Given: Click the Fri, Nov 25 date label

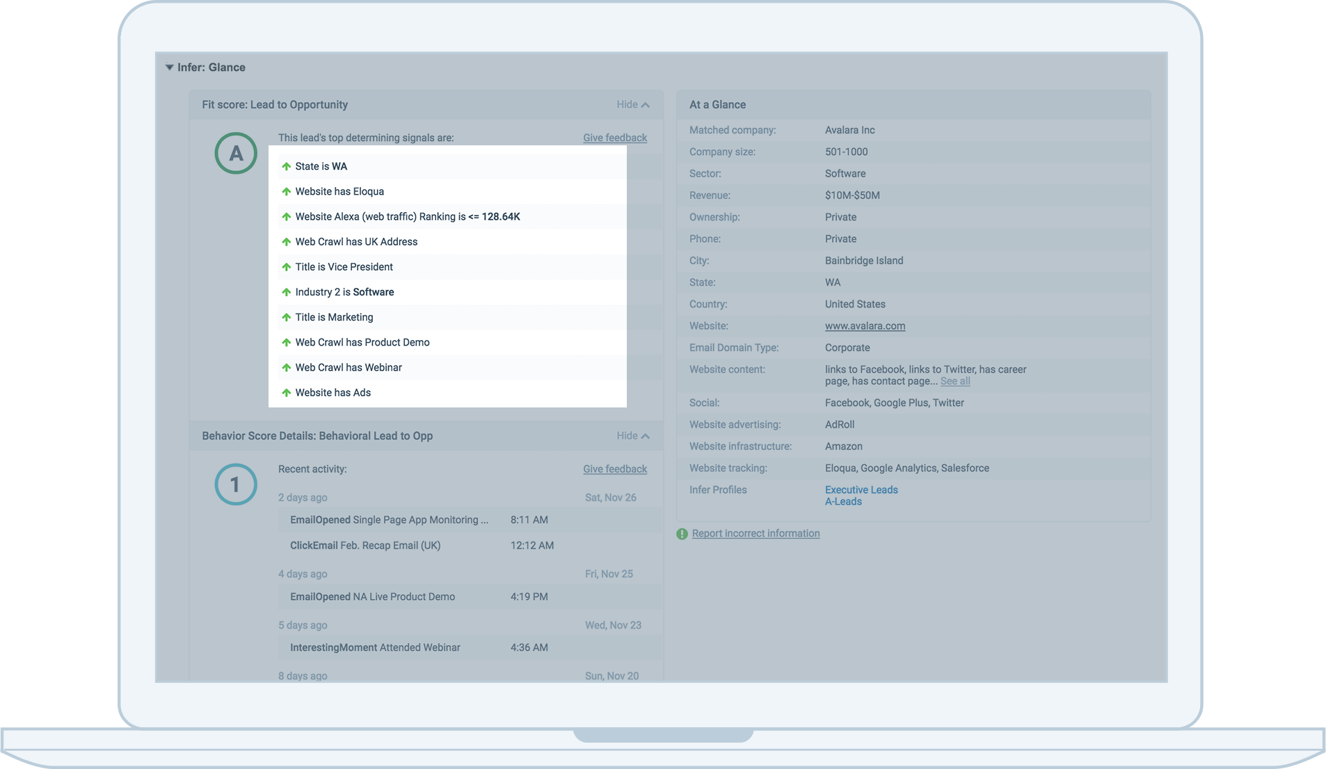Looking at the screenshot, I should [x=609, y=574].
